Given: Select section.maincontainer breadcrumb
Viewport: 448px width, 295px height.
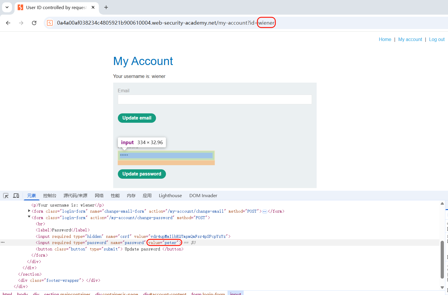Looking at the screenshot, I should click(x=67, y=294).
